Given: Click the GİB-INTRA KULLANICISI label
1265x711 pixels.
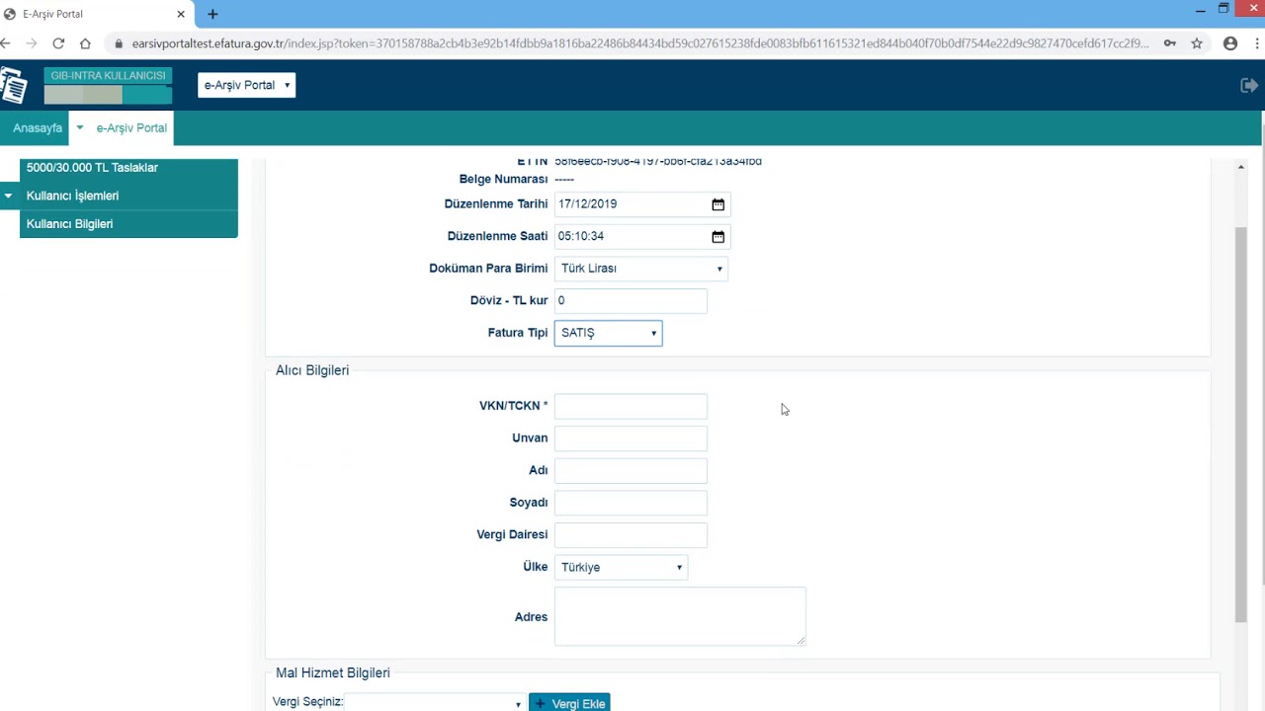Looking at the screenshot, I should point(109,76).
